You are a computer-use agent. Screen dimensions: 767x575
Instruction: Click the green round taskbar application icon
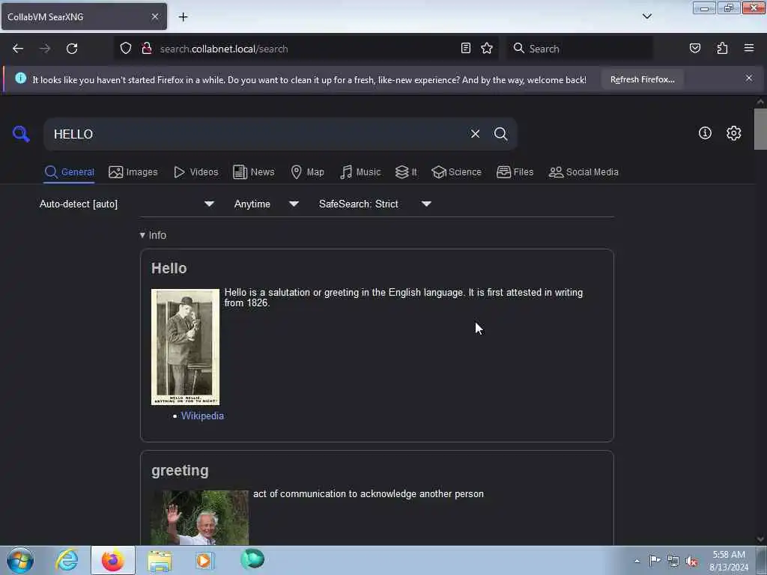coord(252,559)
